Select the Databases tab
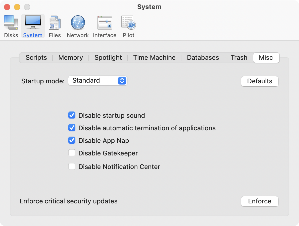 pos(203,58)
